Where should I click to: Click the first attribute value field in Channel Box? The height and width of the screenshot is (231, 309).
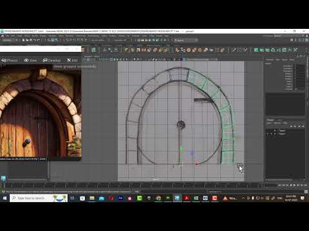click(299, 66)
